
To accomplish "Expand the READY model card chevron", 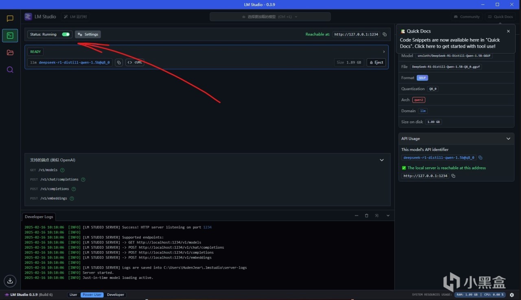I will pos(384,52).
